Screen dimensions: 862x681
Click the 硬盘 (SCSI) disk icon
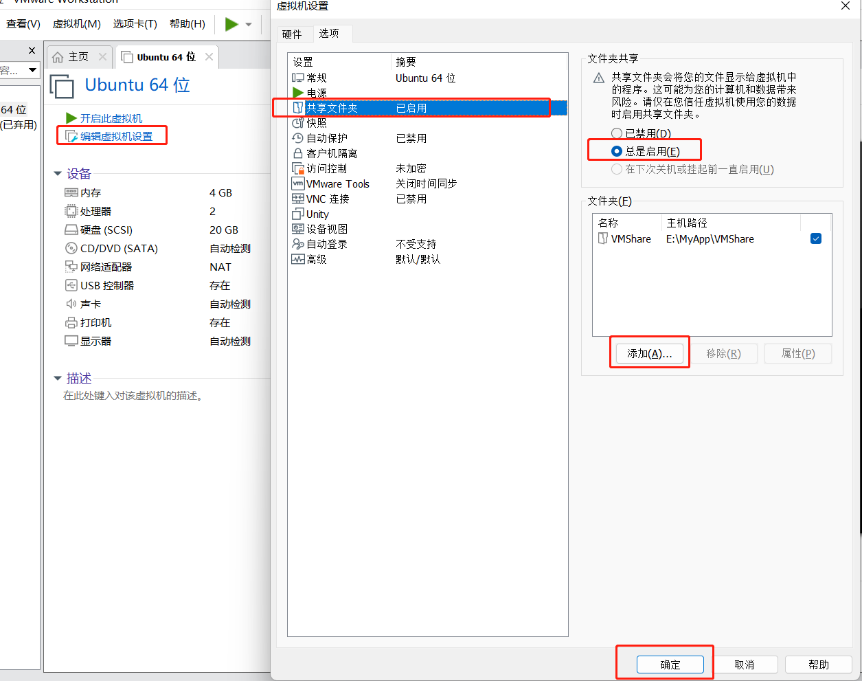coord(71,230)
